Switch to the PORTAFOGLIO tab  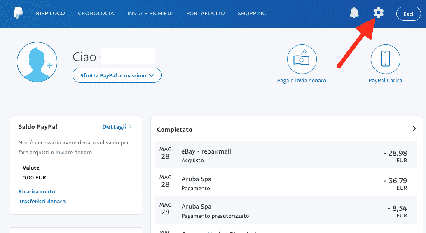(206, 13)
